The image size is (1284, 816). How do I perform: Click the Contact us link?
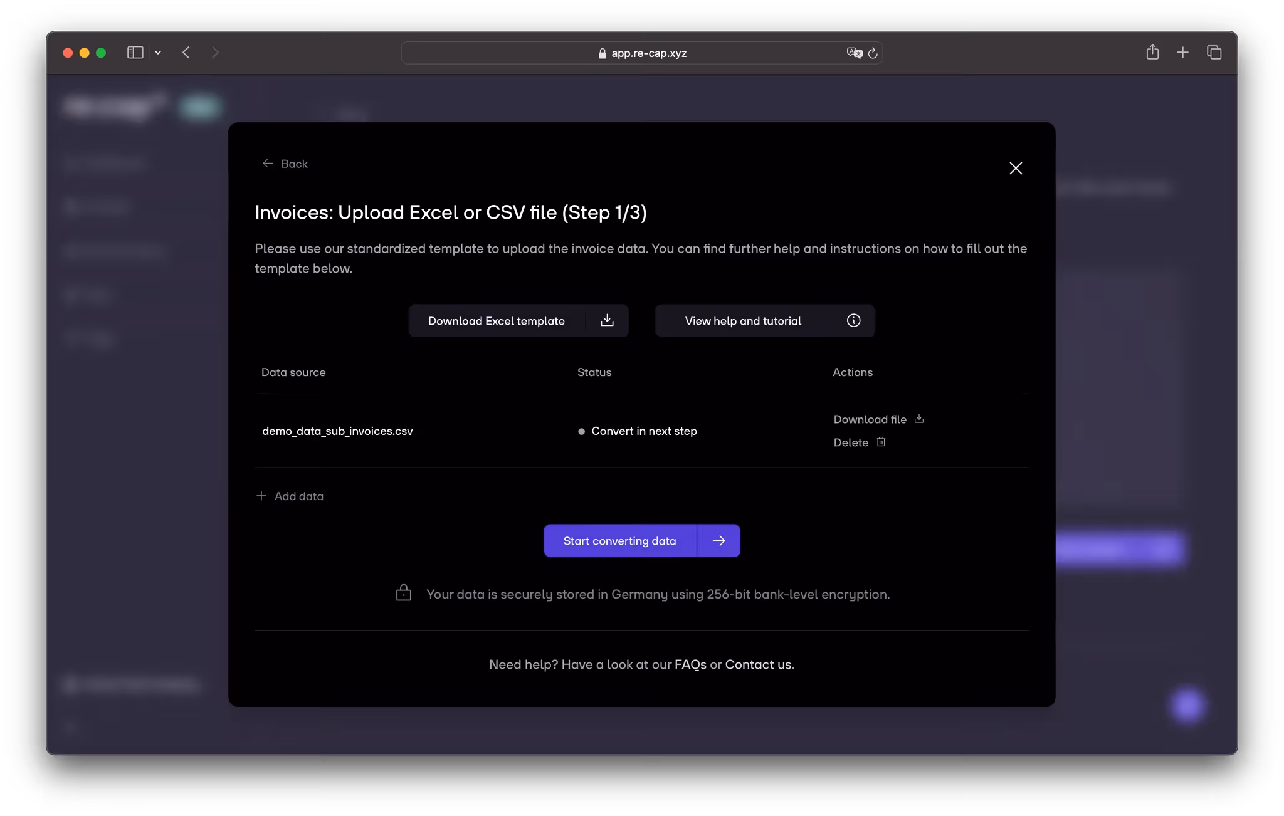pyautogui.click(x=758, y=664)
